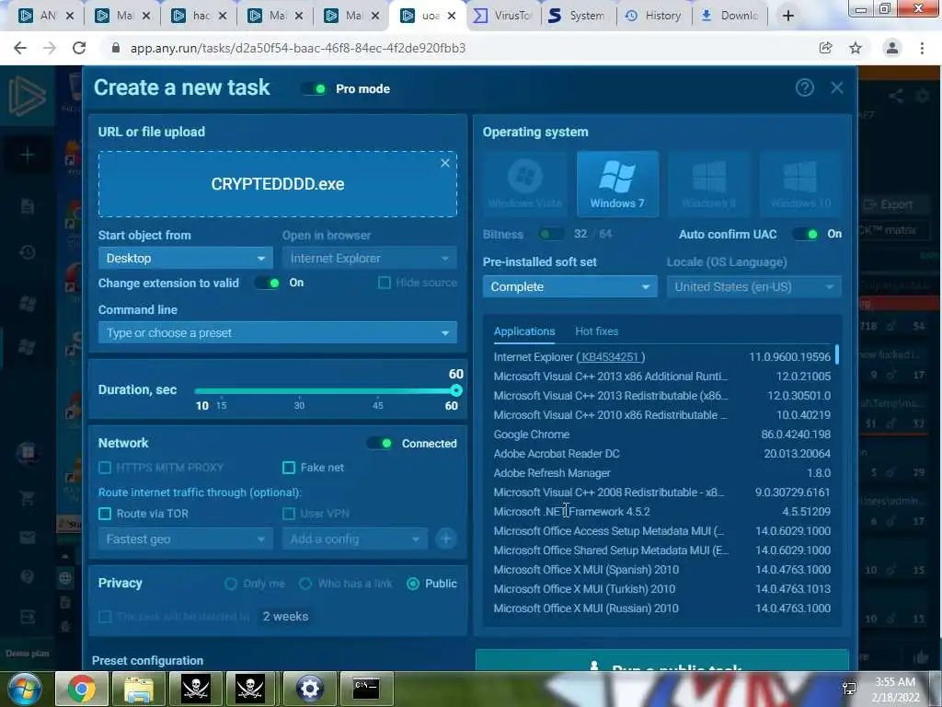Click the applications list scrollbar
Screen dimensions: 942x707
point(837,354)
